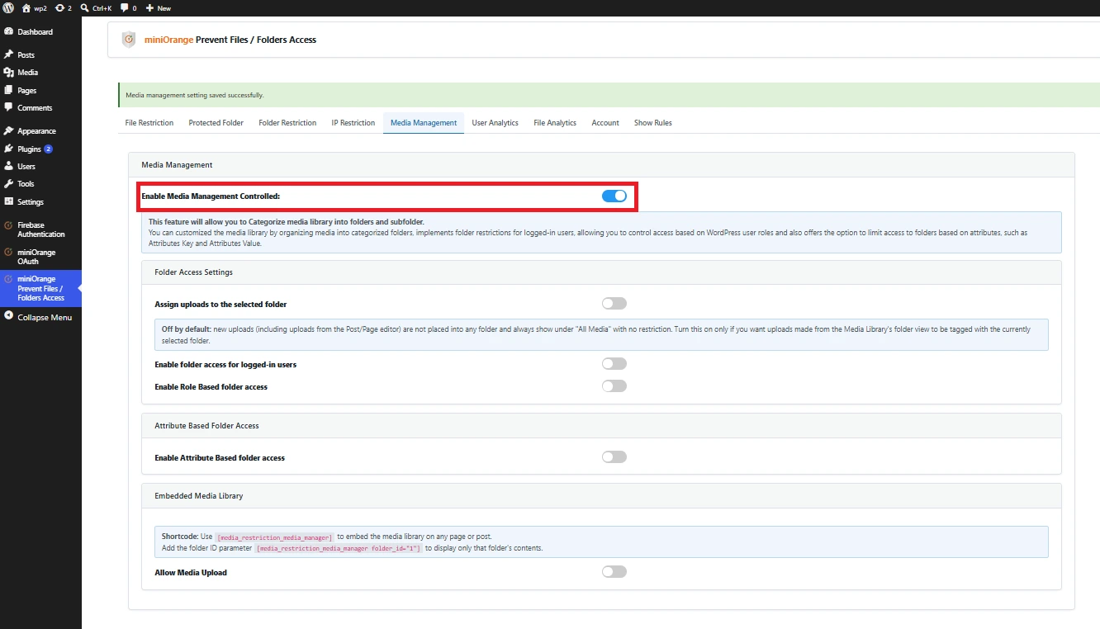Click the New label in admin bar
Screen dimensions: 1100x629
click(164, 8)
